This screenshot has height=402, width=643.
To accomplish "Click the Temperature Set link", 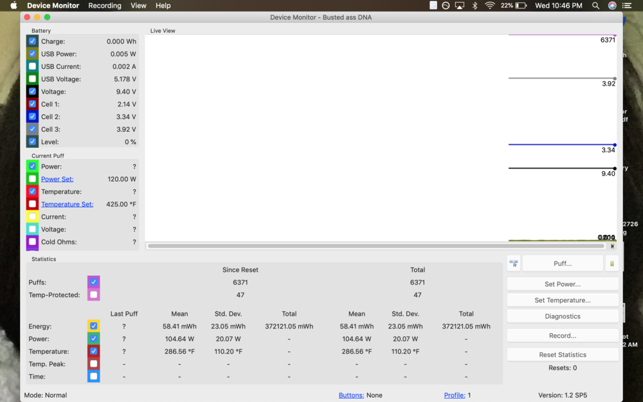I will click(67, 205).
